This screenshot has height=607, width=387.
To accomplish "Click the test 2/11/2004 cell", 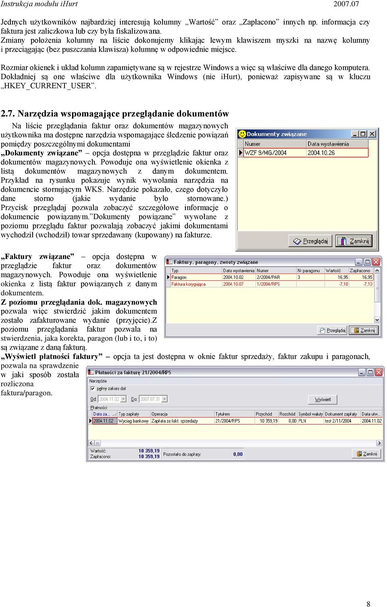I will point(342,421).
